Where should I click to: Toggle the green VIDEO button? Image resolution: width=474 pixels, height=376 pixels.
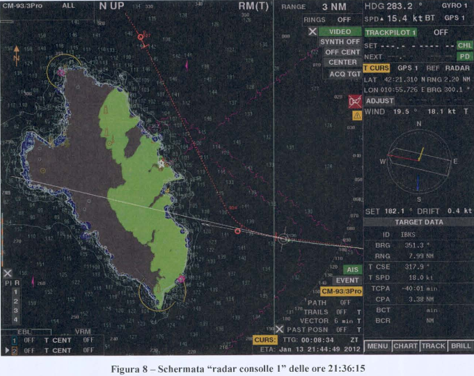coord(340,31)
